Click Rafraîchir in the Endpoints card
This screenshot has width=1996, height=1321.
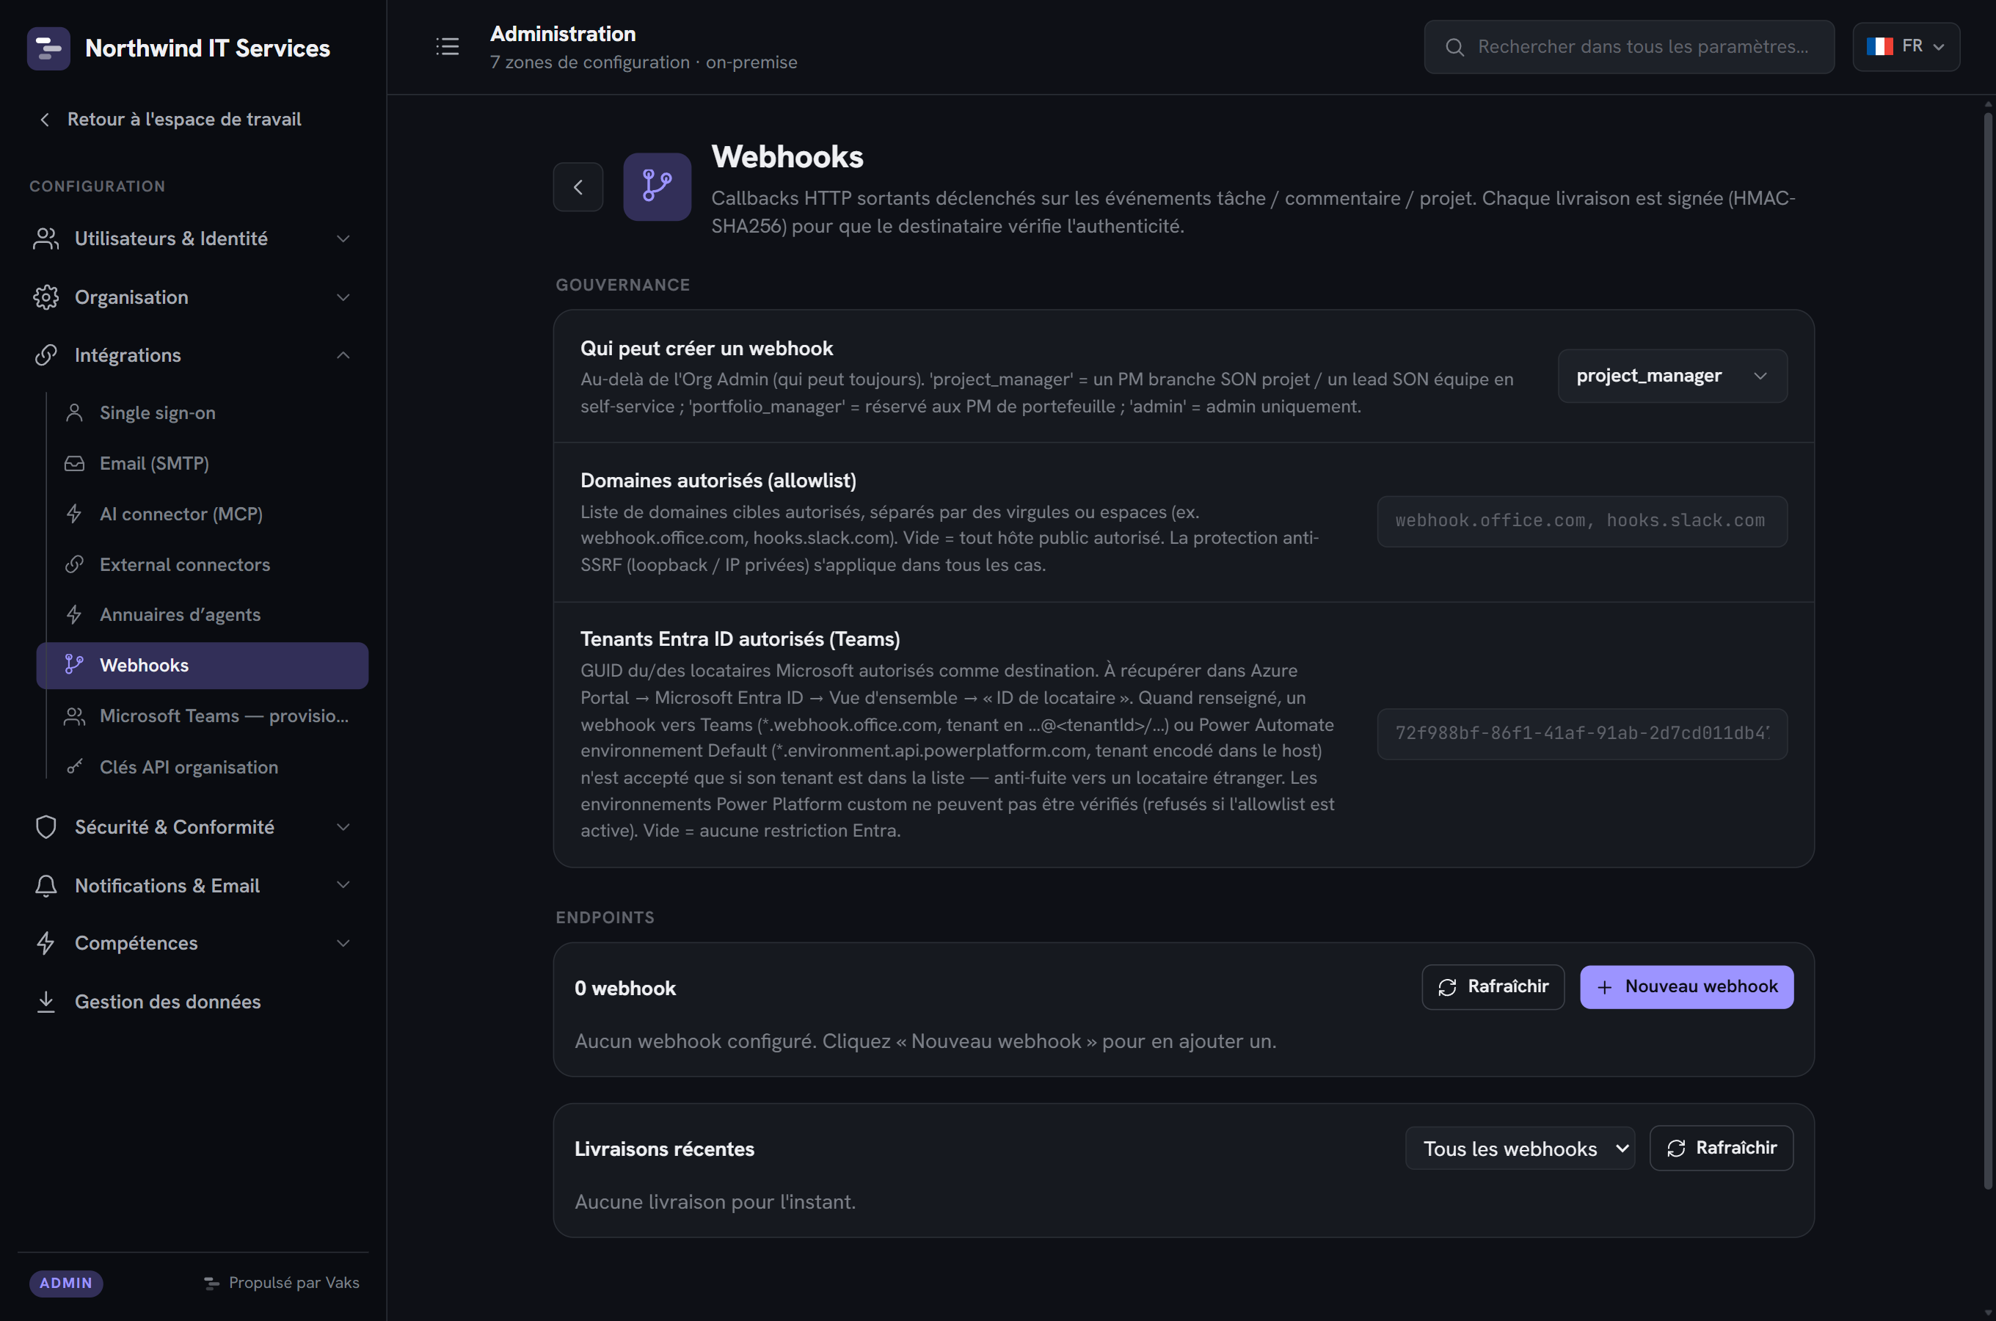[1493, 986]
